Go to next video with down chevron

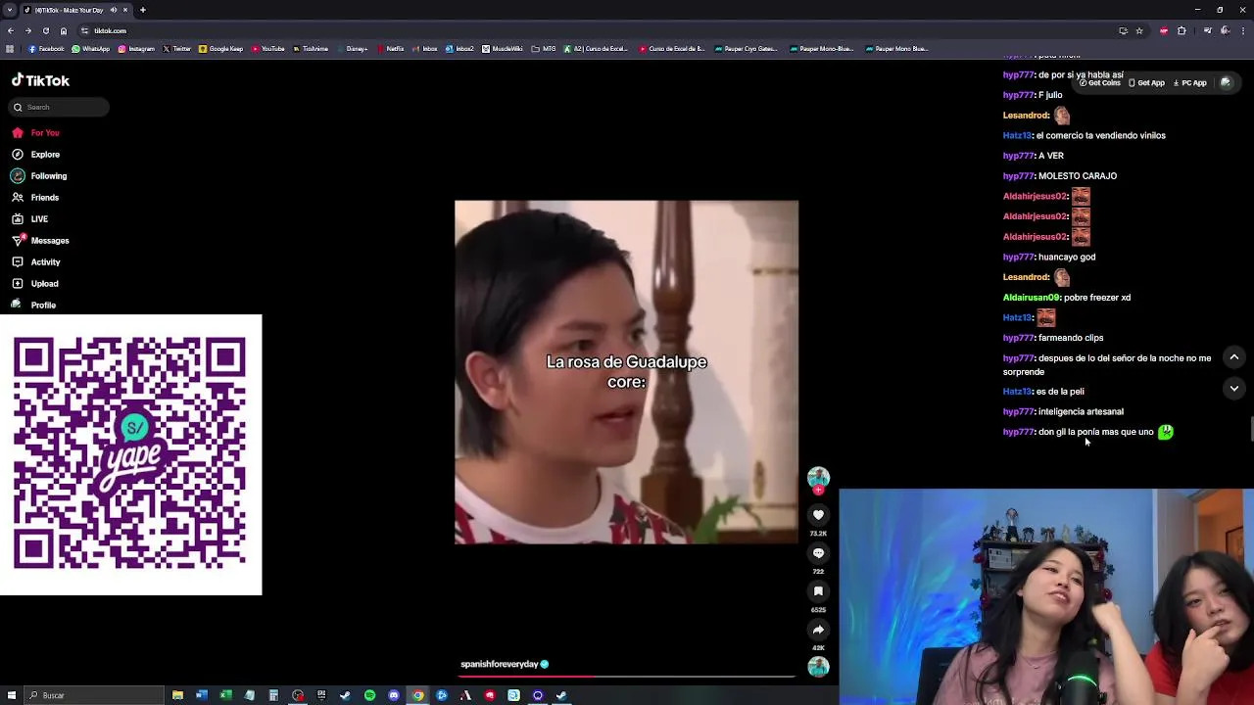[1234, 389]
